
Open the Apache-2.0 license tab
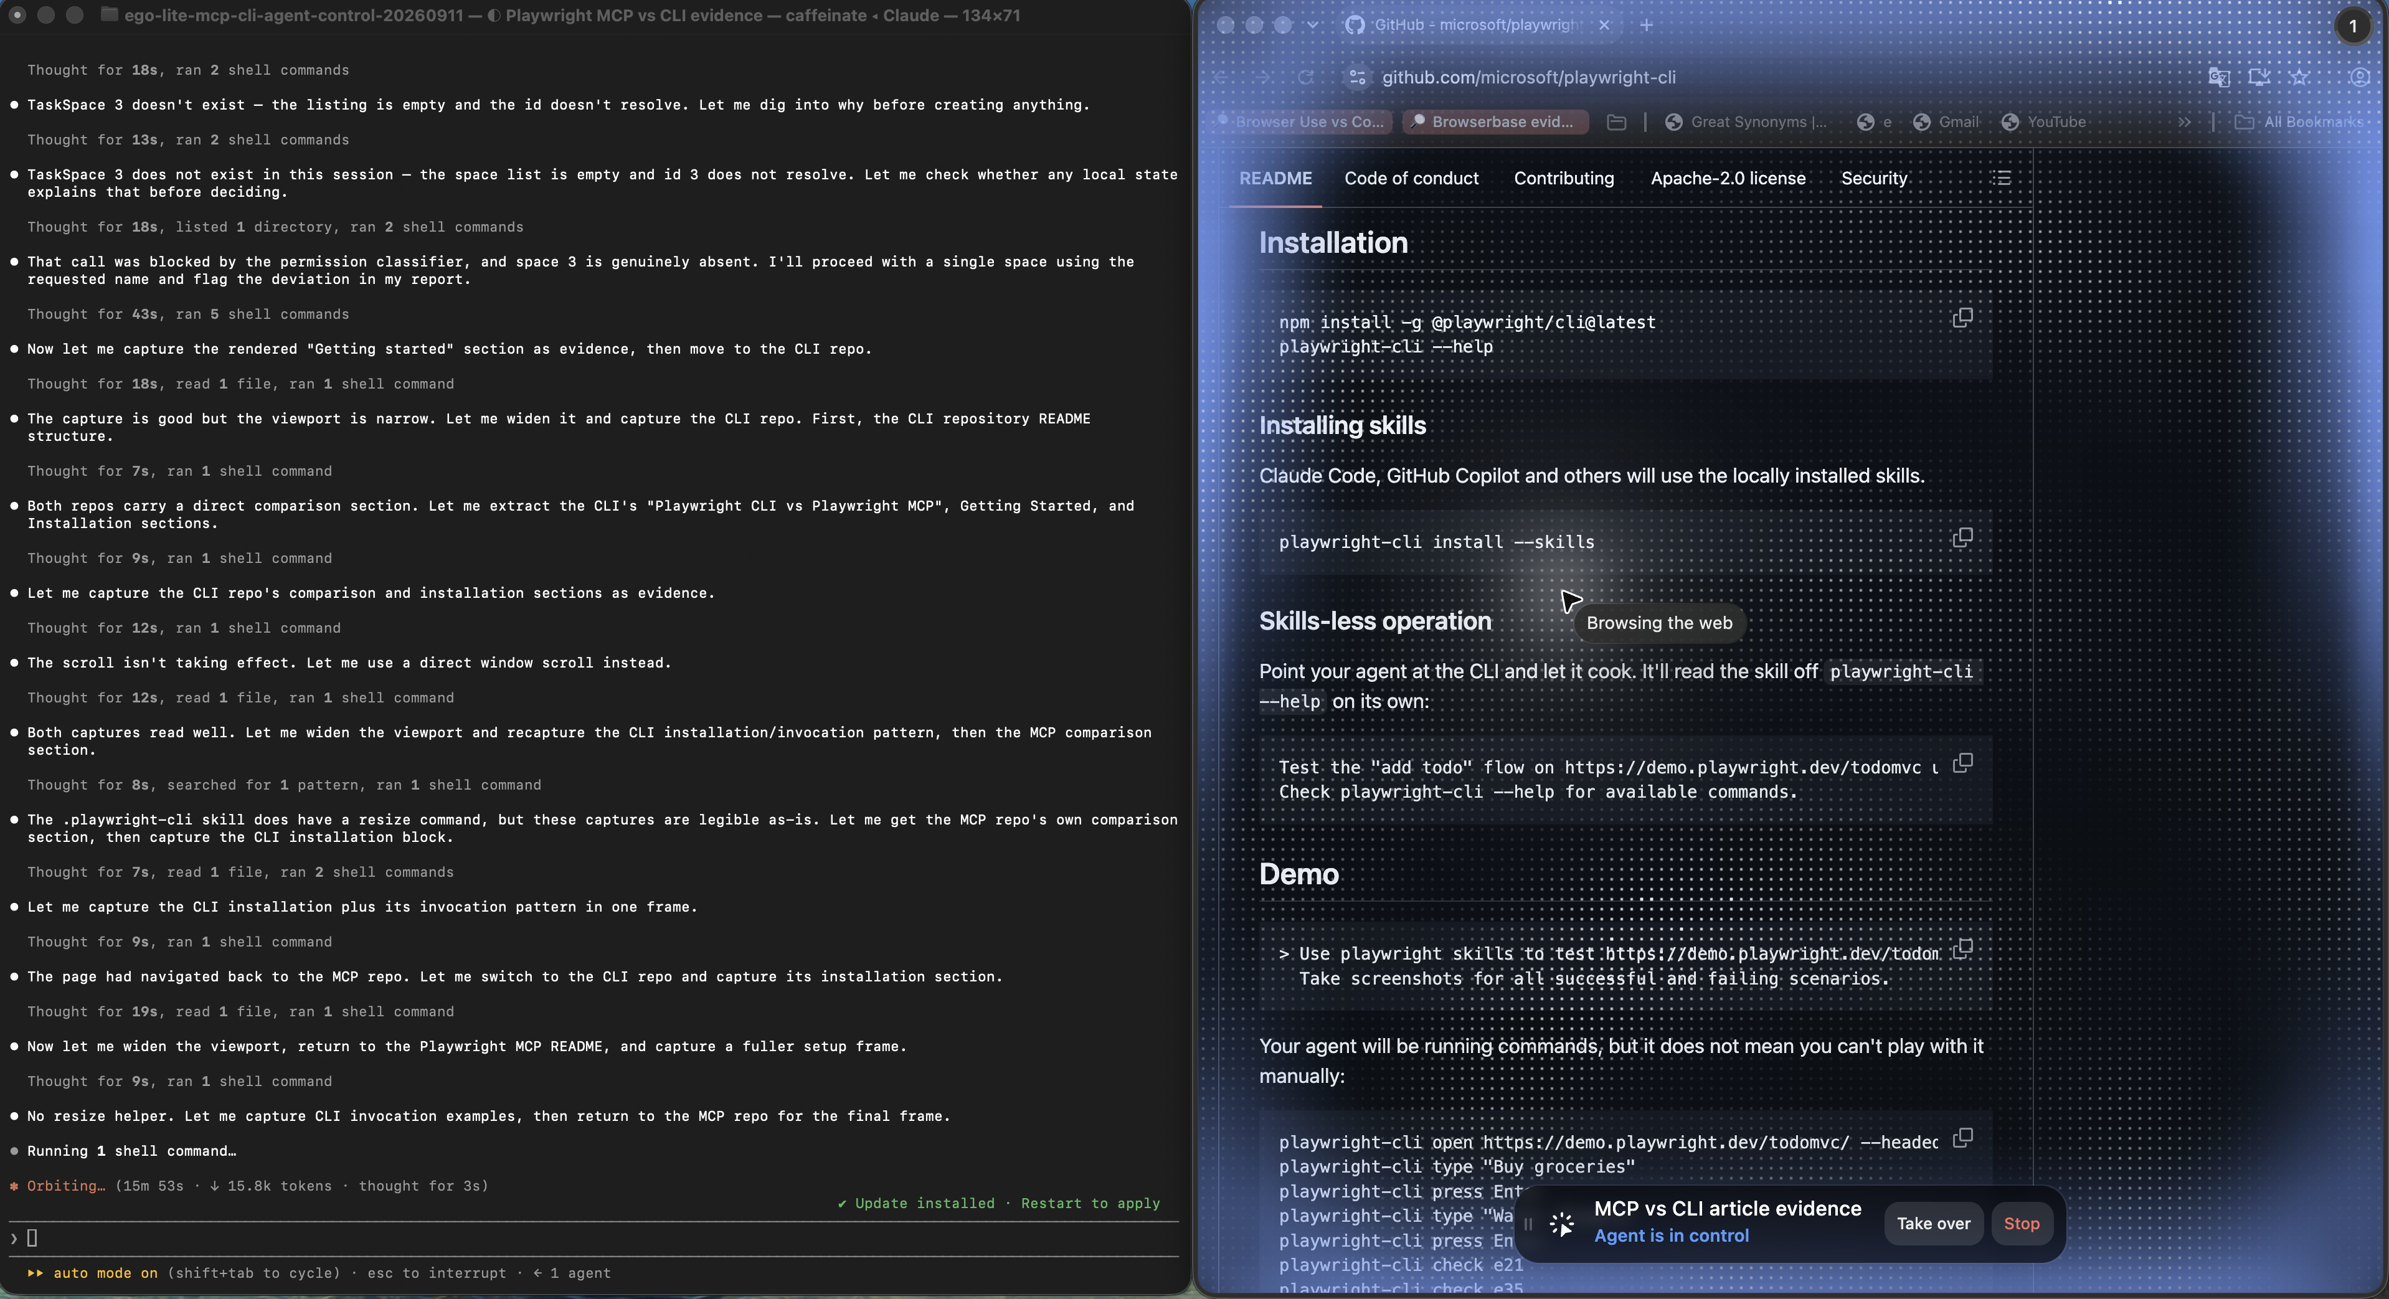pyautogui.click(x=1728, y=178)
